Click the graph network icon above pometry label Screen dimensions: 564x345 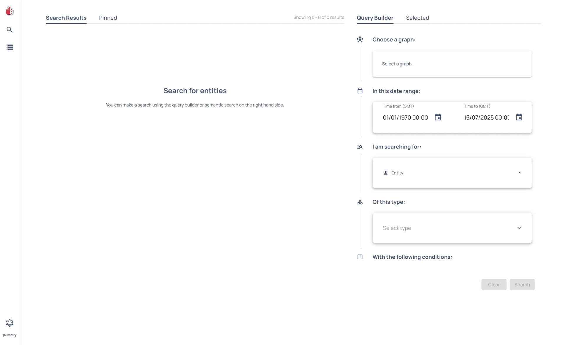pyautogui.click(x=10, y=322)
